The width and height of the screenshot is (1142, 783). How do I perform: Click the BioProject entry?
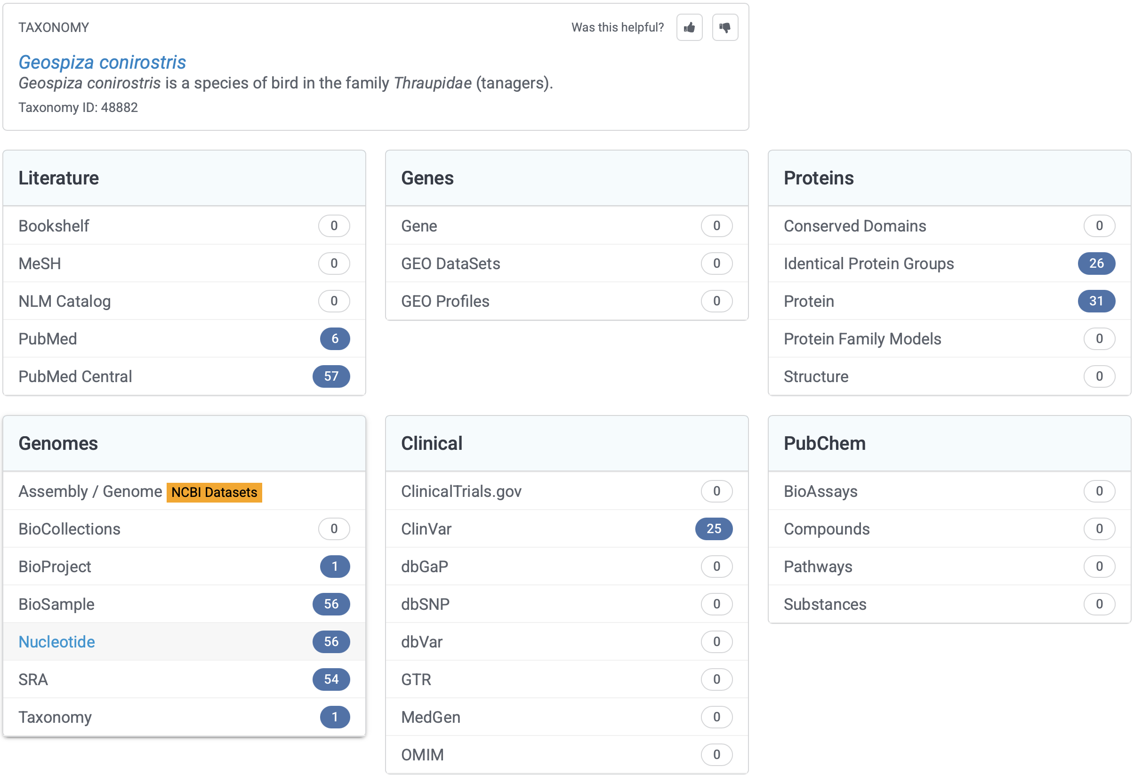pos(55,567)
